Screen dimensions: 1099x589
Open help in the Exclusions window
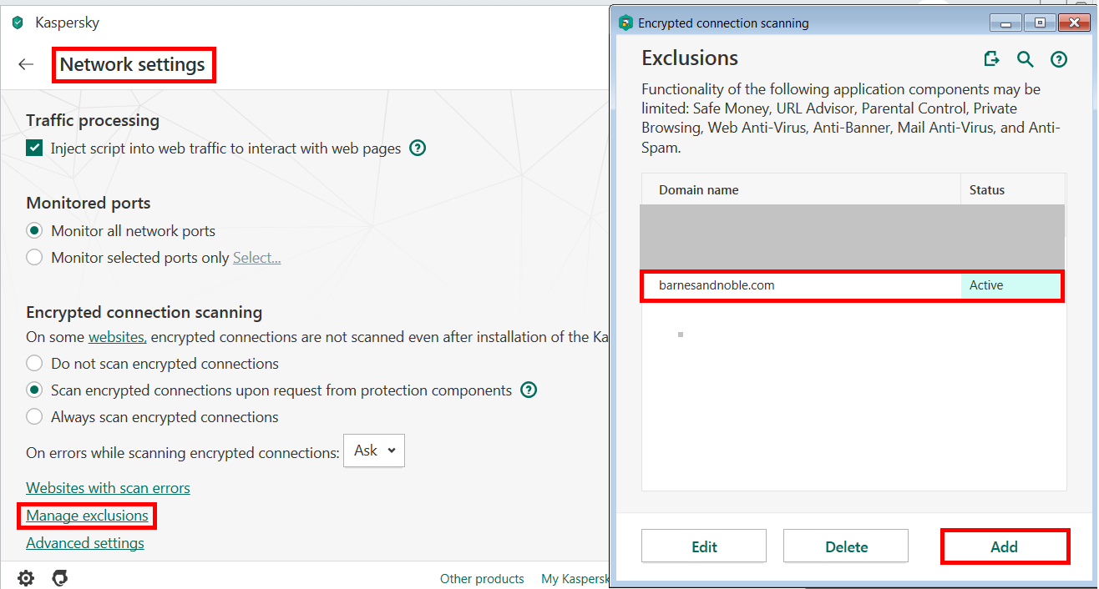1059,58
